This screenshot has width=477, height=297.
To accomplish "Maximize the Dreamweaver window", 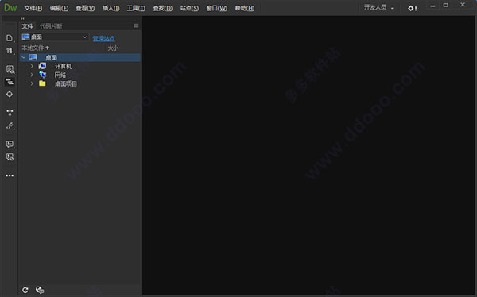I will tap(446, 6).
